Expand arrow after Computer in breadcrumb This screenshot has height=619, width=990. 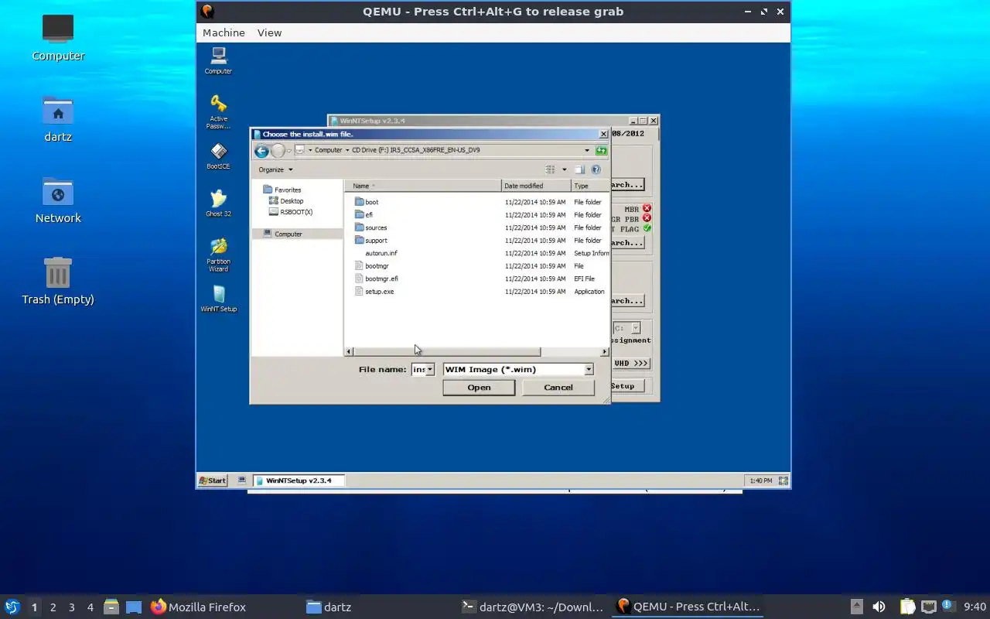(347, 150)
